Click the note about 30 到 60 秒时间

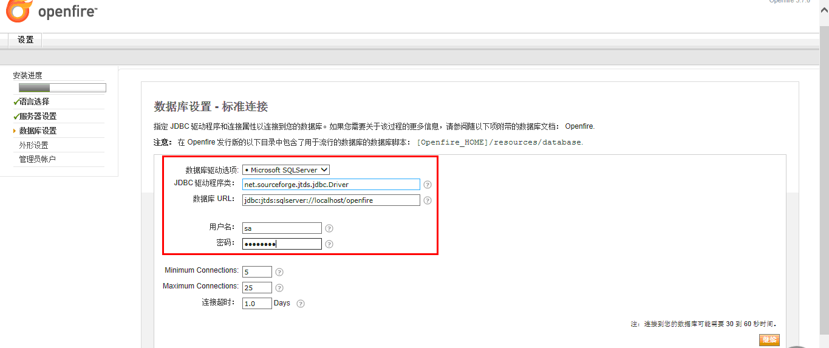click(704, 324)
